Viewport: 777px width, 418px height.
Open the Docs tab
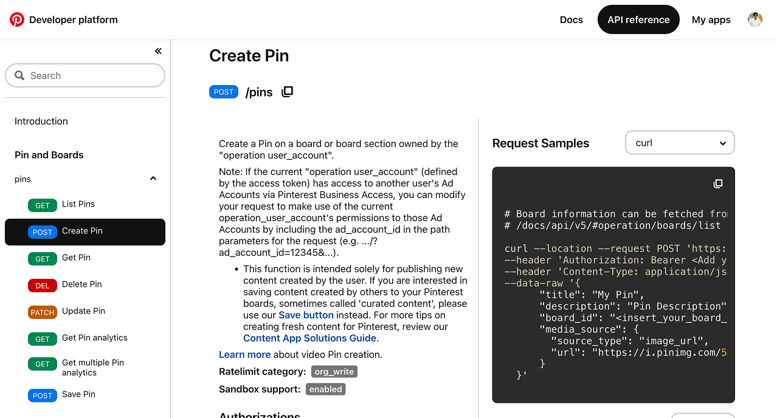(572, 19)
